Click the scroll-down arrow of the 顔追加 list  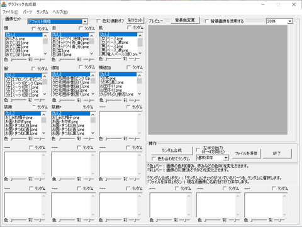point(140,94)
